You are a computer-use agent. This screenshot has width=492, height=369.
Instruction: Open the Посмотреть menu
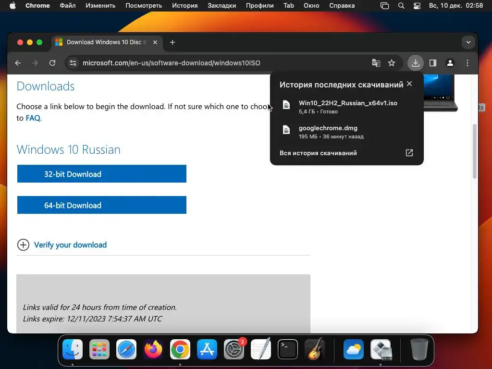144,6
